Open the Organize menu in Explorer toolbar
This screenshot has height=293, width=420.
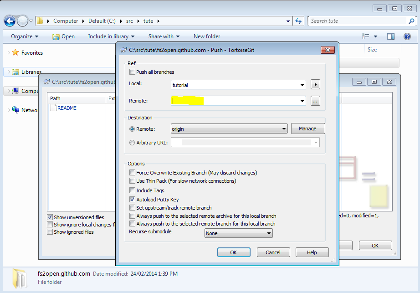(25, 36)
